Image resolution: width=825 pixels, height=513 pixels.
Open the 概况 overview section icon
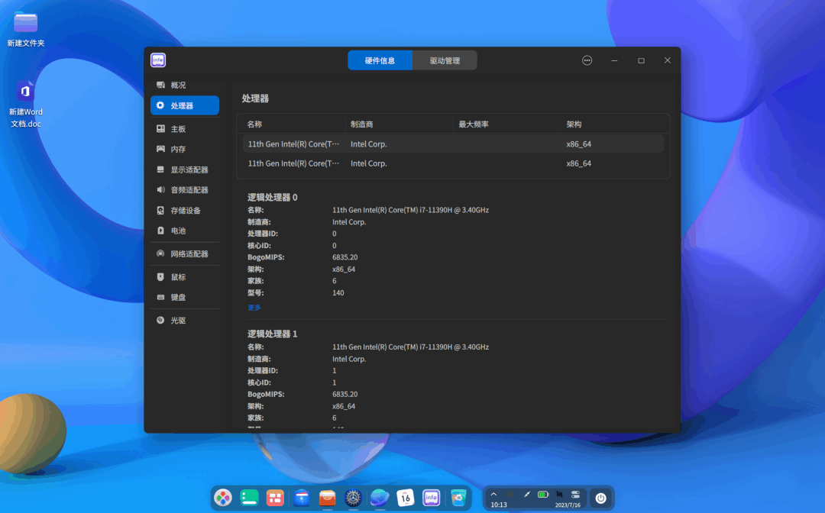click(160, 85)
